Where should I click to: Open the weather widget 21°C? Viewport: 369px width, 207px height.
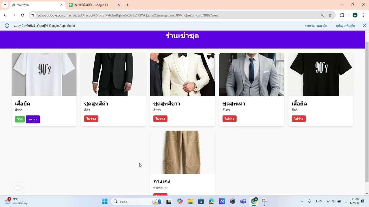tap(16, 201)
